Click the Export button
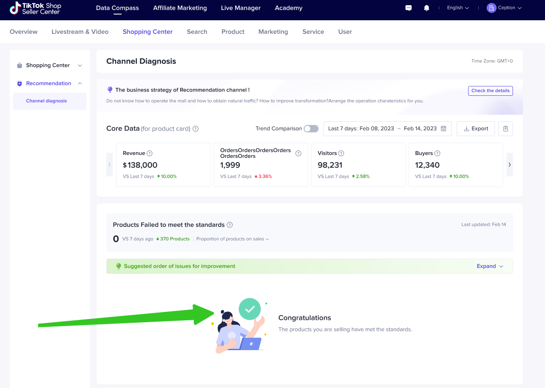Viewport: 545px width, 388px height. click(475, 129)
